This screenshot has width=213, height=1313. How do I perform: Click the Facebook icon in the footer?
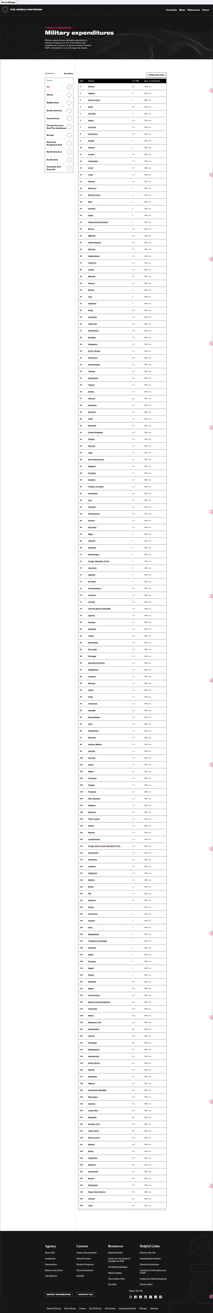(x=136, y=1297)
